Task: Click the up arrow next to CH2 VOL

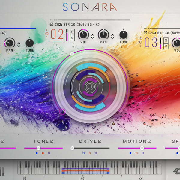Action: 93,35
